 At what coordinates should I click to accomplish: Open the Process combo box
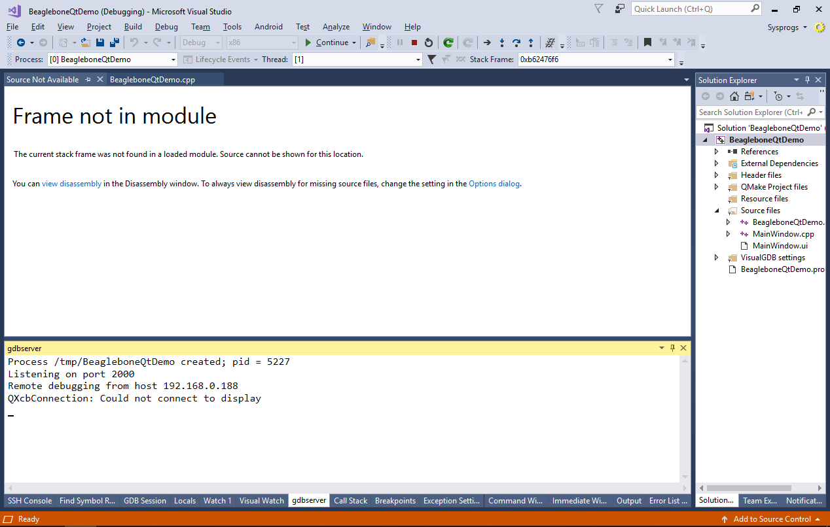(113, 59)
